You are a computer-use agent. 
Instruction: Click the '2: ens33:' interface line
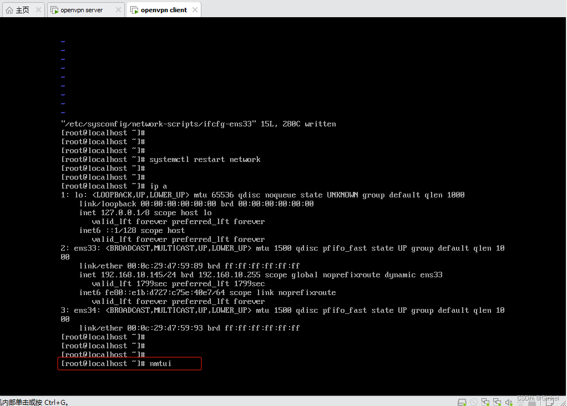pyautogui.click(x=283, y=252)
